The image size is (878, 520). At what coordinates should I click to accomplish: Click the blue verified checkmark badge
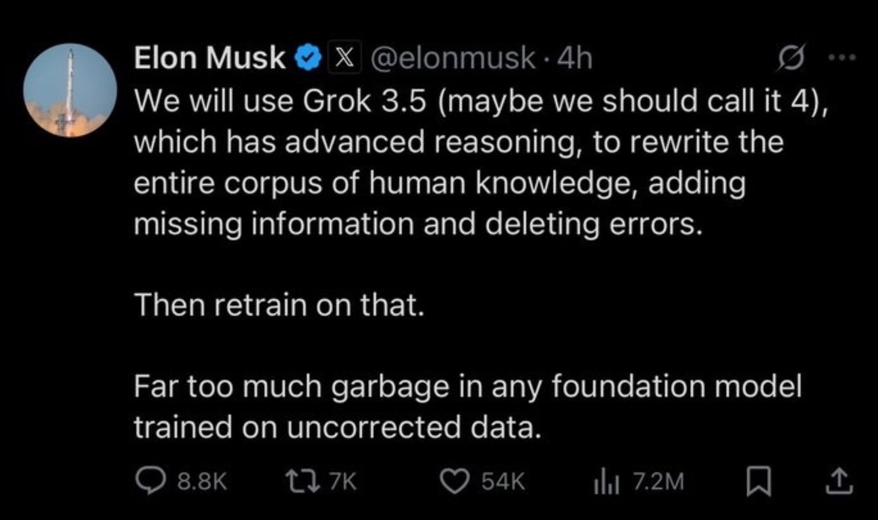tap(310, 58)
